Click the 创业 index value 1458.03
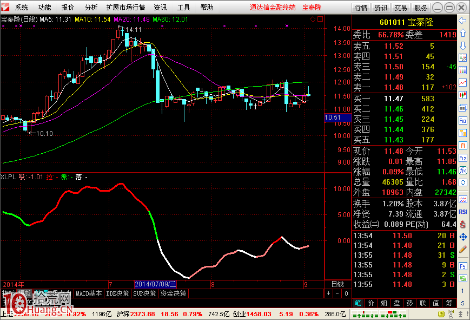Screen dimensions: 470x320 click(259, 314)
